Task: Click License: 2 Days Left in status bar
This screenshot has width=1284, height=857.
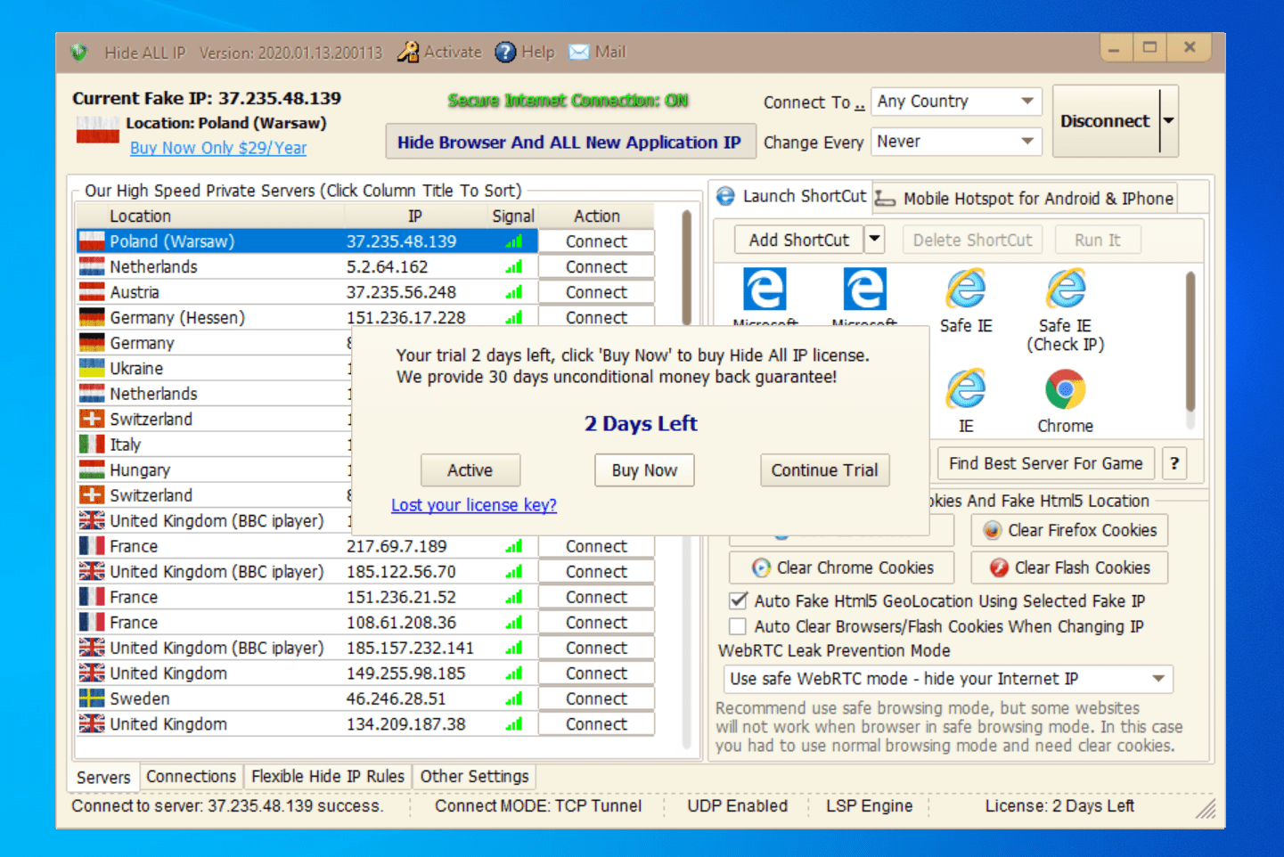Action: (x=1059, y=806)
